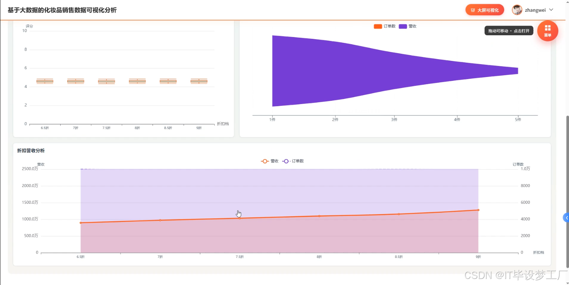
Task: Click the revenue line point at 9折
Action: click(x=478, y=210)
